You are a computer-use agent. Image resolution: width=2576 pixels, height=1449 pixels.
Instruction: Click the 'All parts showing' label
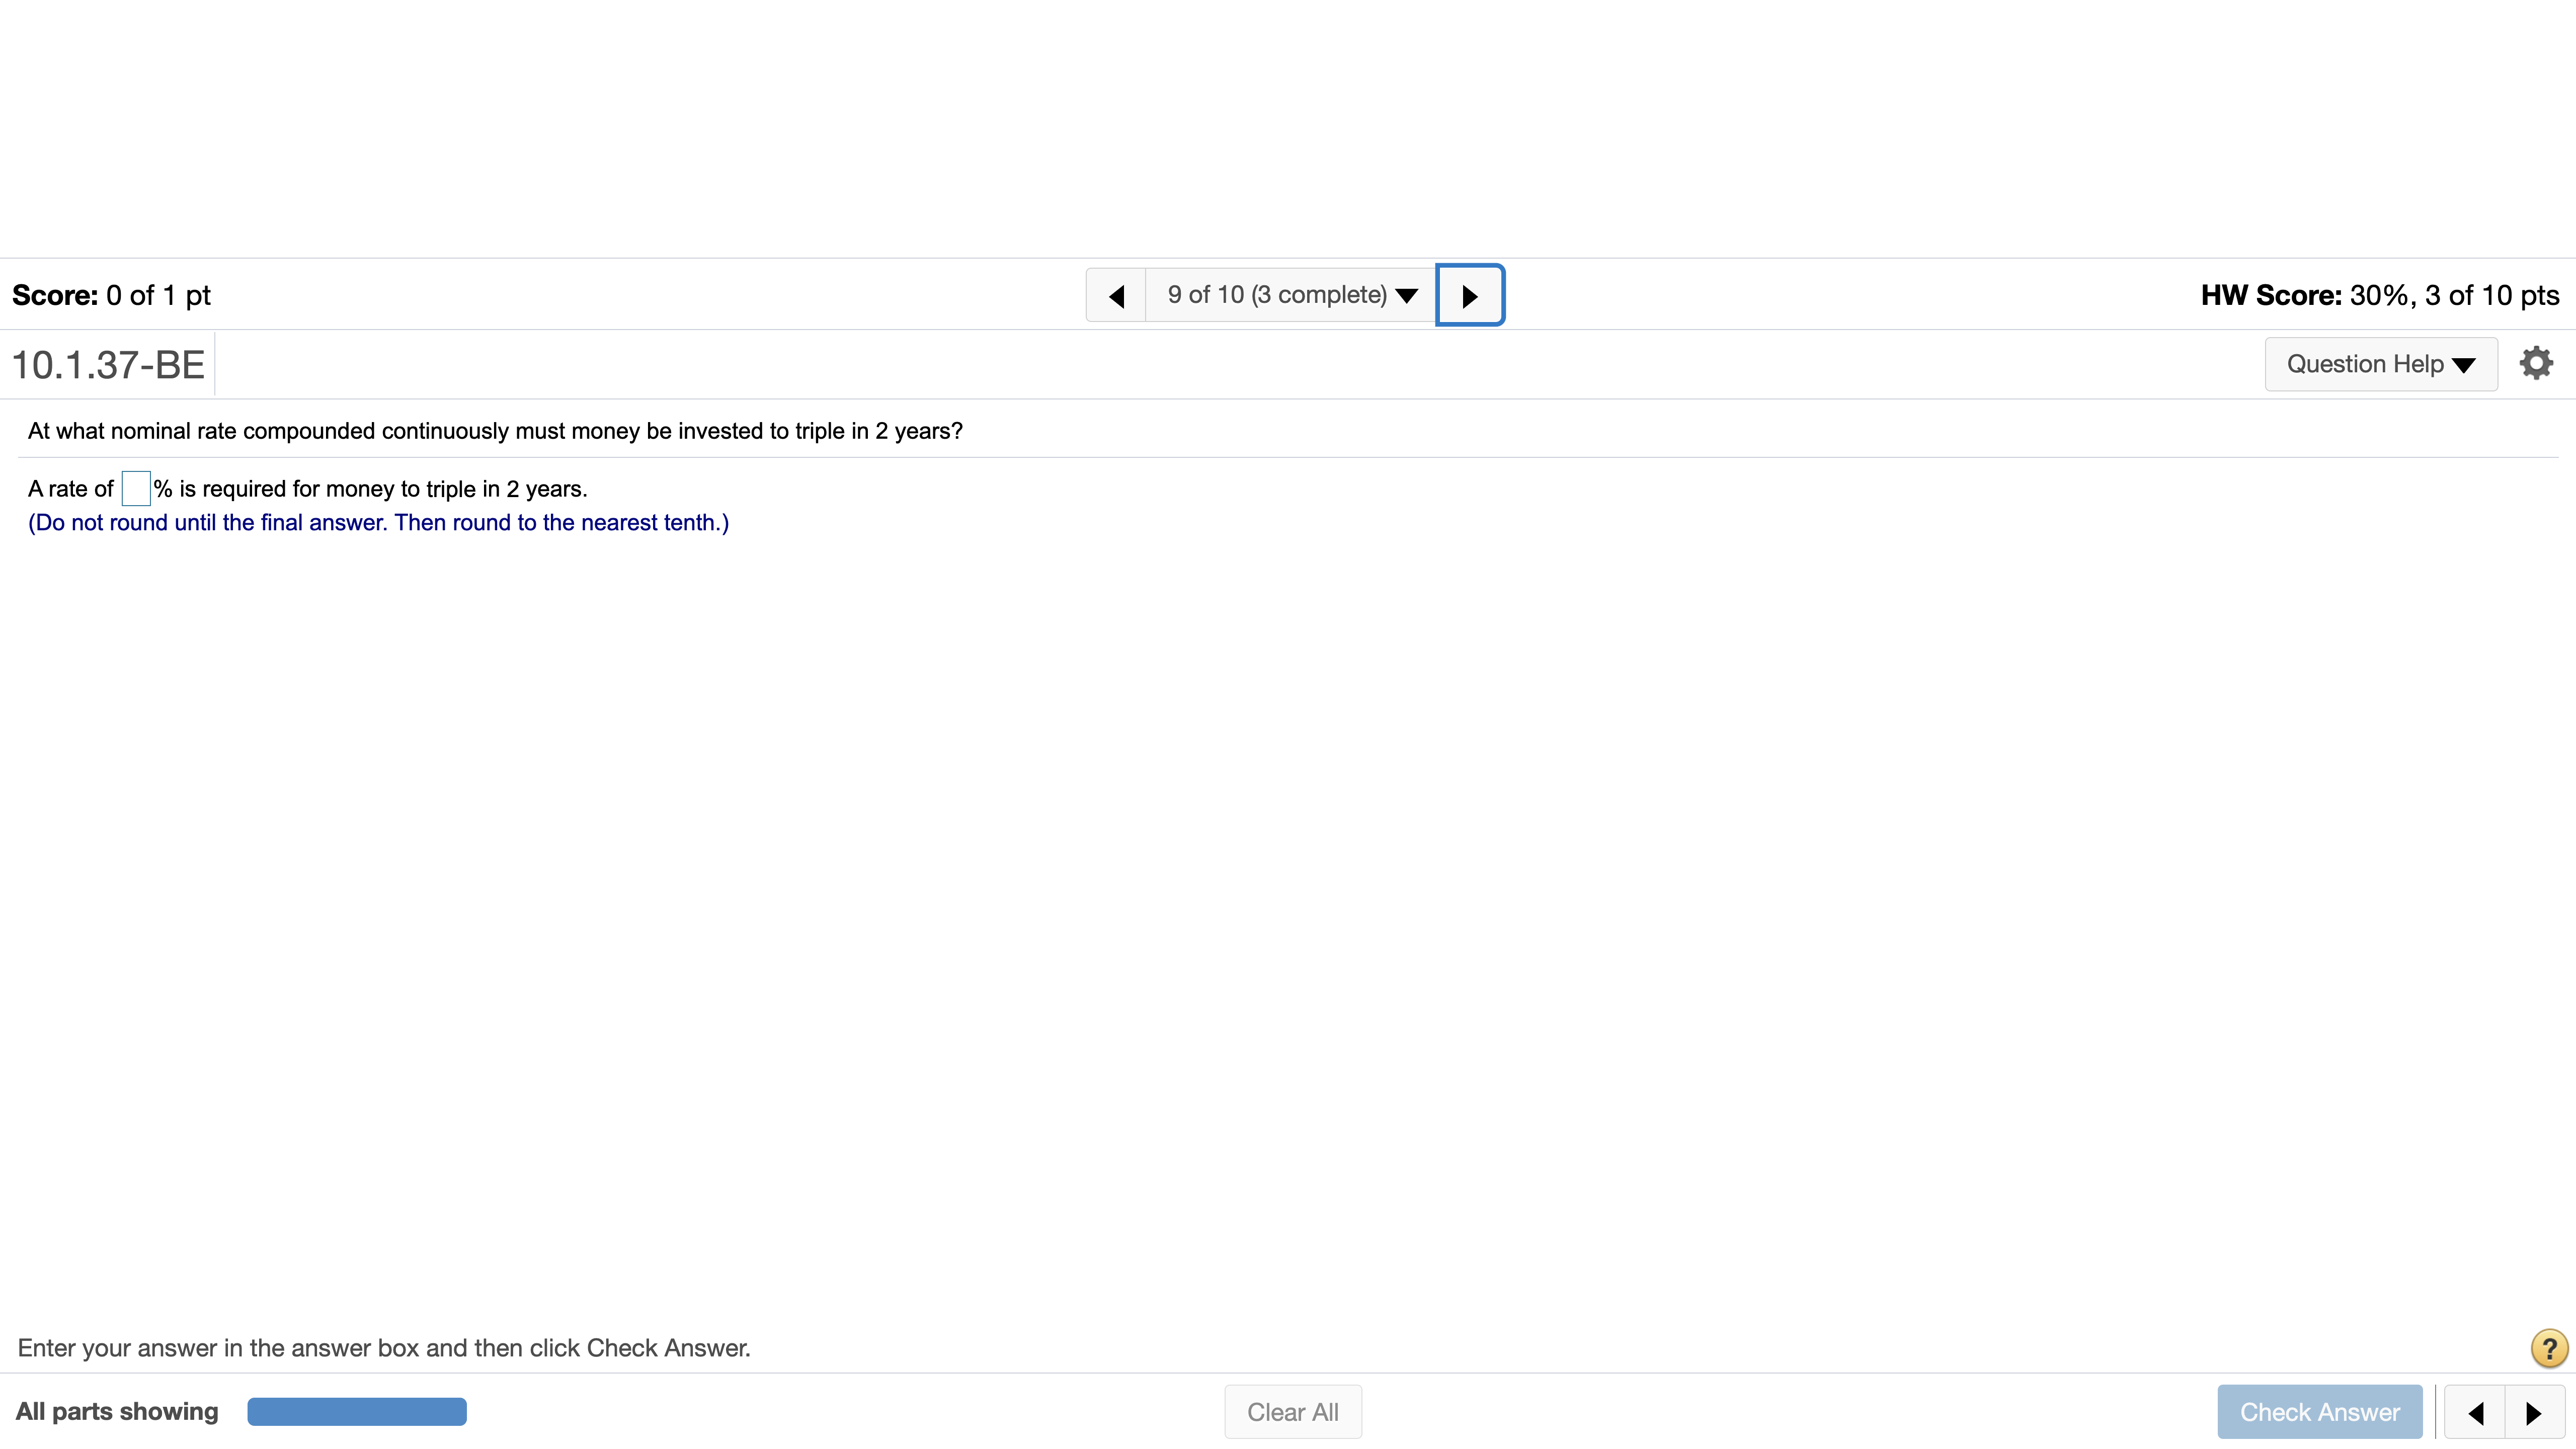pyautogui.click(x=117, y=1412)
